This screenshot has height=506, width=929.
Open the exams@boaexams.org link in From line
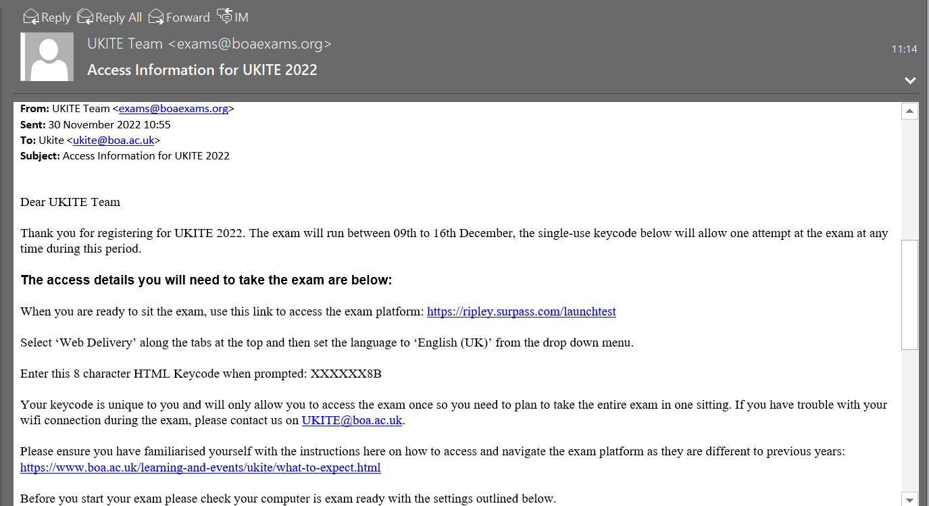pos(173,108)
